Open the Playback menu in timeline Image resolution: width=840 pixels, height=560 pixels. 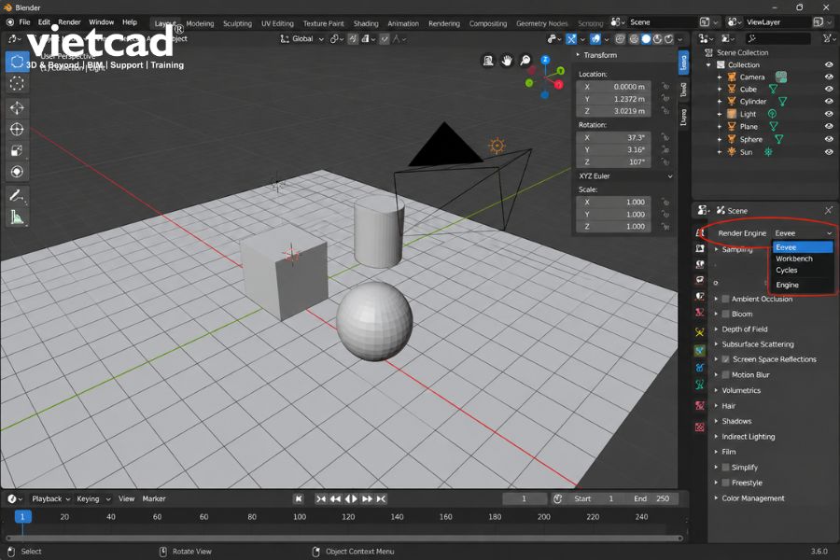click(51, 499)
